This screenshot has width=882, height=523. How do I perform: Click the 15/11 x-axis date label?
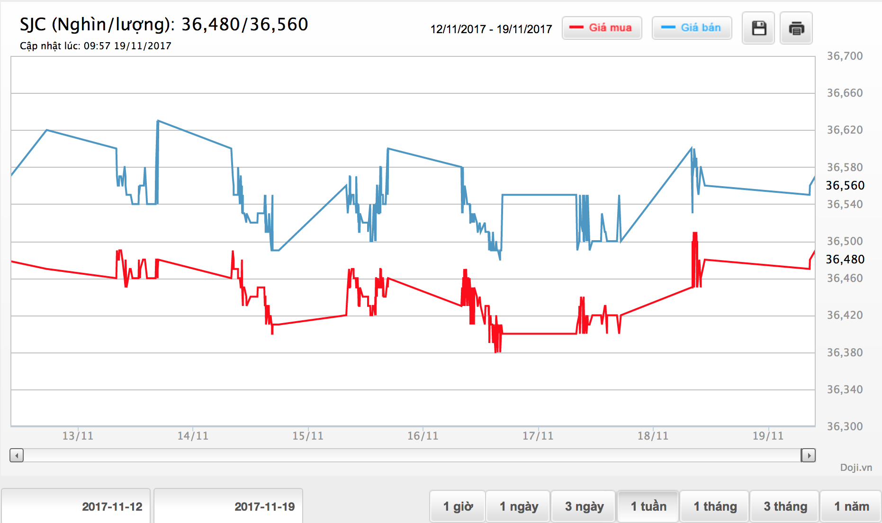tap(308, 436)
